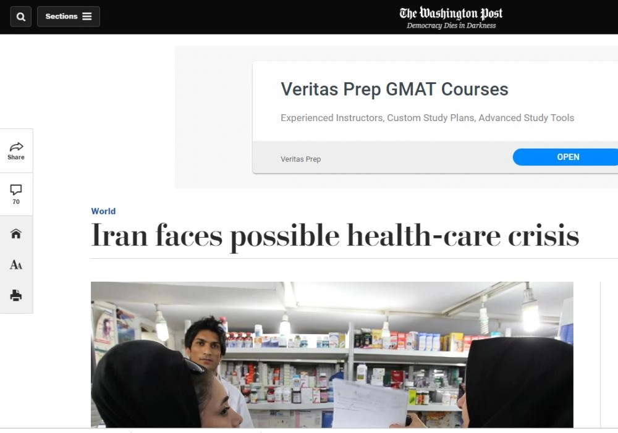Open the Sections menu
Screen dimensions: 618x433
point(69,17)
